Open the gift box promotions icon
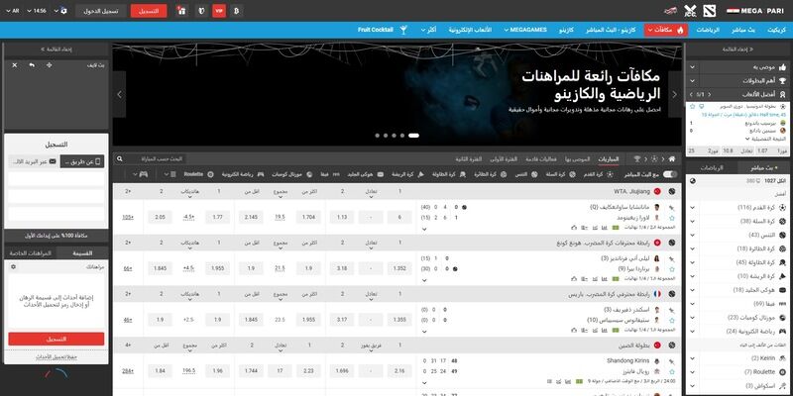This screenshot has height=396, width=793. (x=181, y=10)
